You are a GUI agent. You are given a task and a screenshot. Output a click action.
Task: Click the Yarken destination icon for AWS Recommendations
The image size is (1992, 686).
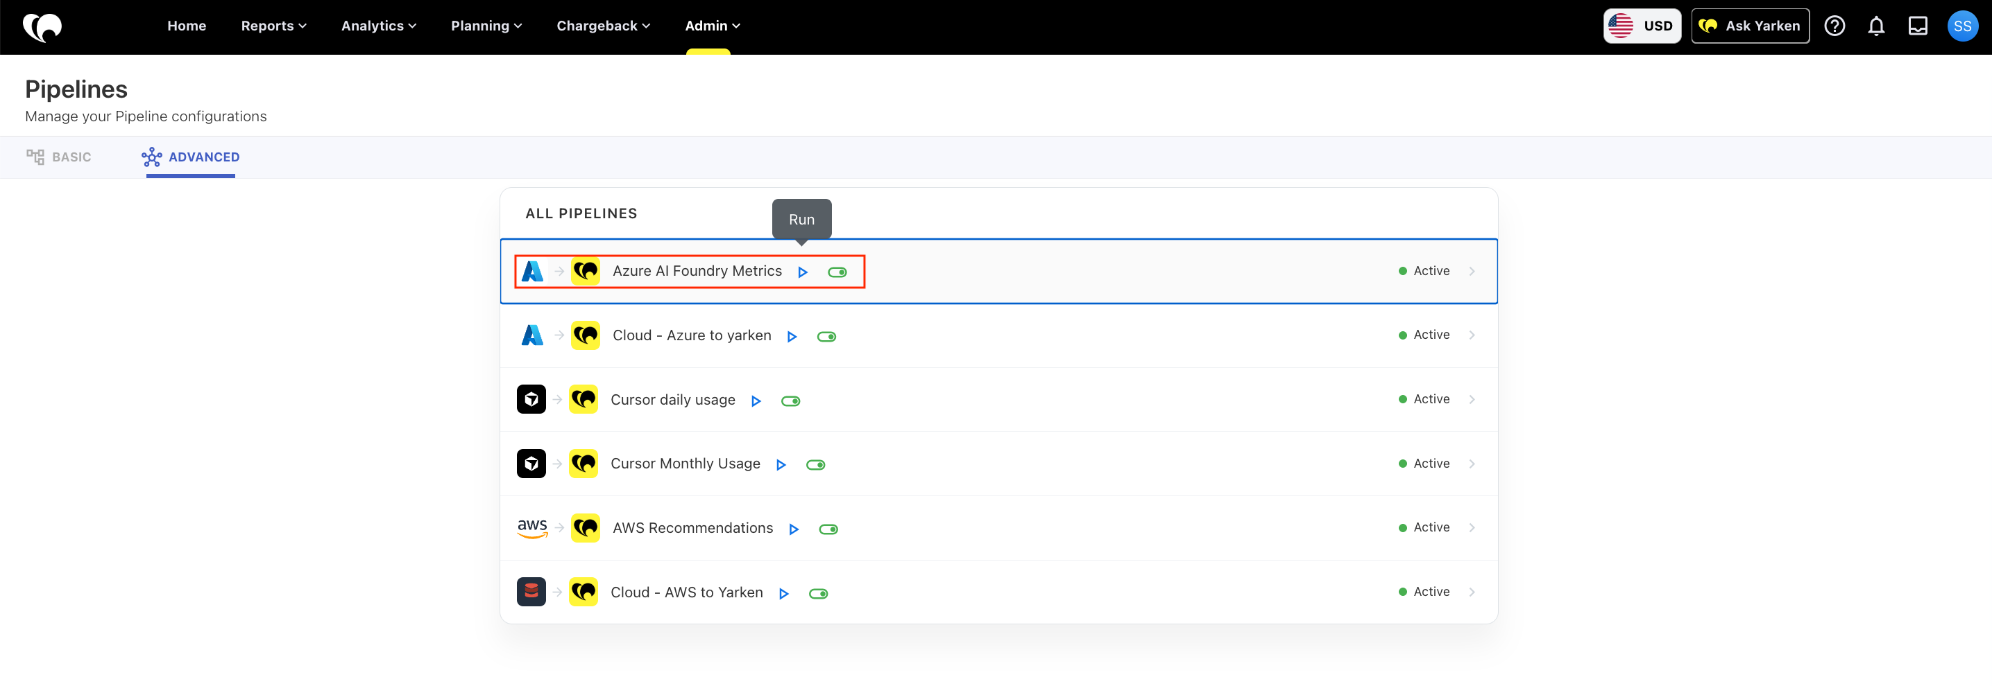point(586,527)
